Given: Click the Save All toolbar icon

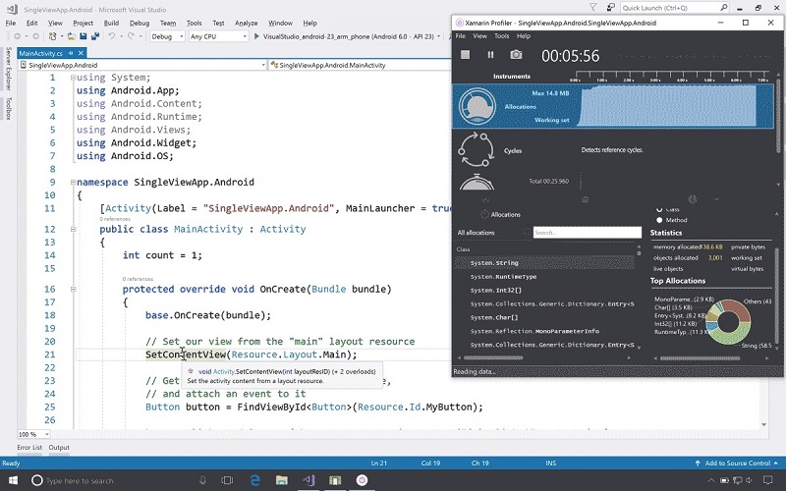Looking at the screenshot, I should click(94, 36).
